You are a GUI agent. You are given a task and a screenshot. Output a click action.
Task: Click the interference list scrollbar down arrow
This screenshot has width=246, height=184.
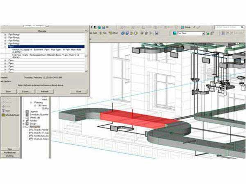point(86,71)
